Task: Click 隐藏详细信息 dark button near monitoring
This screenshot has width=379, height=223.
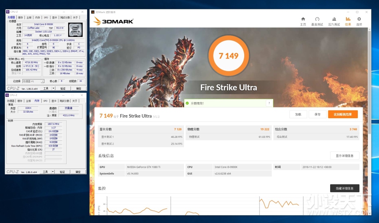Action: click(x=345, y=188)
